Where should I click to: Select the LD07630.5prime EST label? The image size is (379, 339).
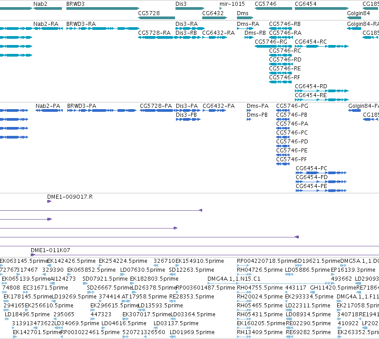[x=143, y=270]
